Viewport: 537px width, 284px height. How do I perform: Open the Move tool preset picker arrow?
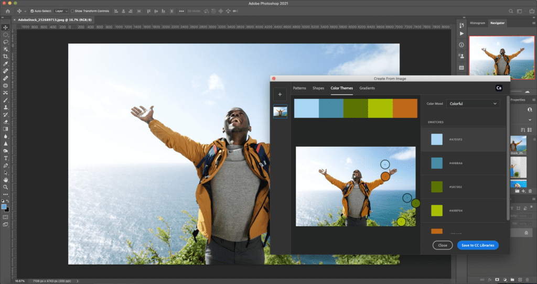[25, 11]
